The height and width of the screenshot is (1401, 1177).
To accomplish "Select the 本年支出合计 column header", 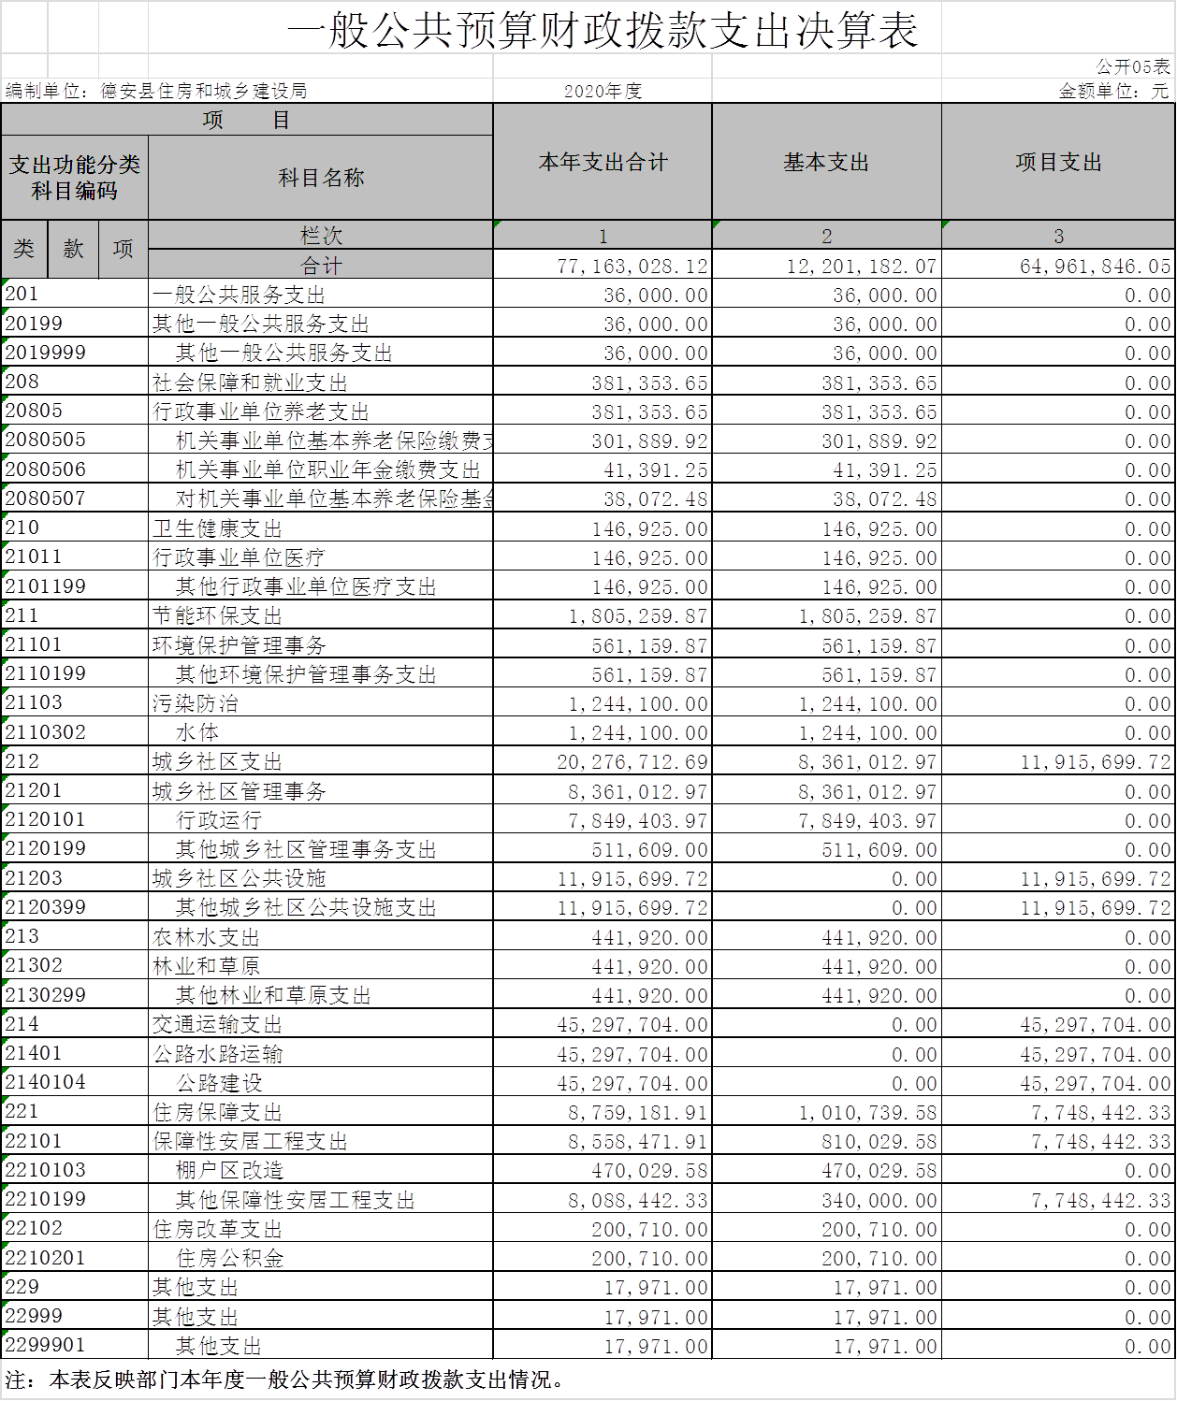I will 602,162.
